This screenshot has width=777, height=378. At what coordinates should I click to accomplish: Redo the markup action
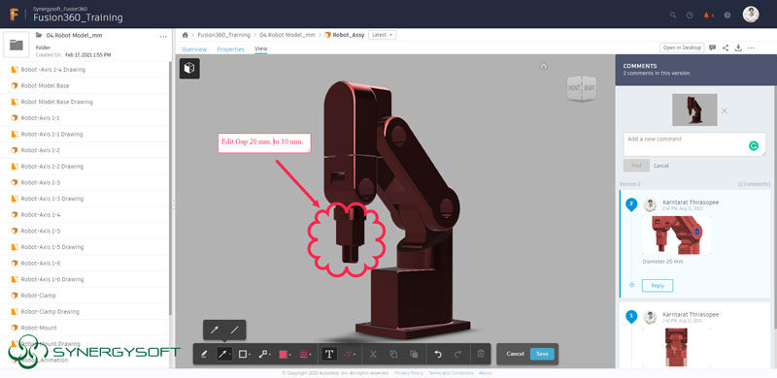457,354
